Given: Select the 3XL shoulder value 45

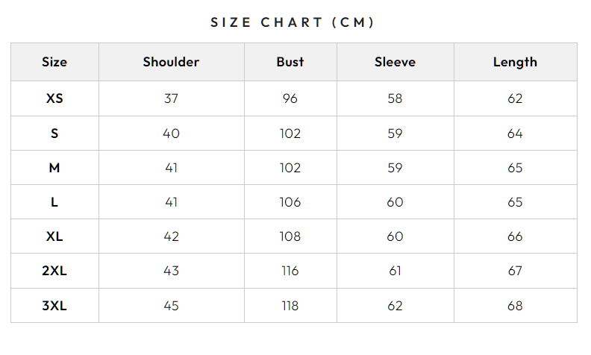Looking at the screenshot, I should click(171, 306).
